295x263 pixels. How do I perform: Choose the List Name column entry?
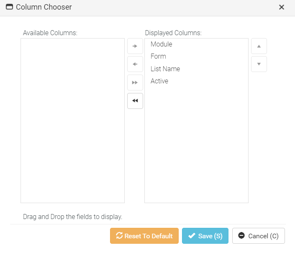coord(165,69)
